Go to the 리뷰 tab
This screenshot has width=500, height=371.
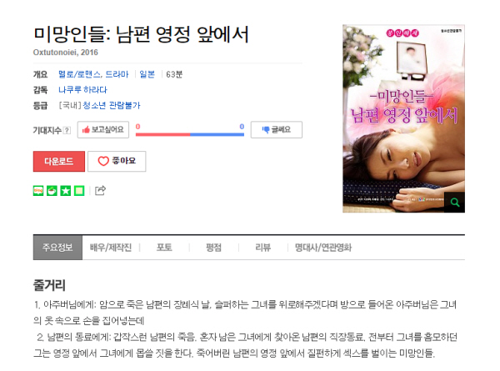pos(263,248)
